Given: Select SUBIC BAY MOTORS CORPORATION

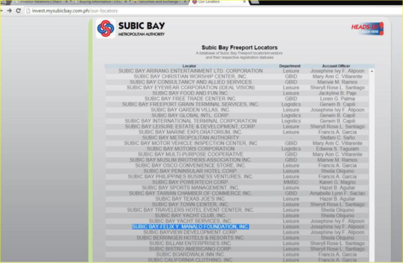Looking at the screenshot, I should [x=190, y=149].
